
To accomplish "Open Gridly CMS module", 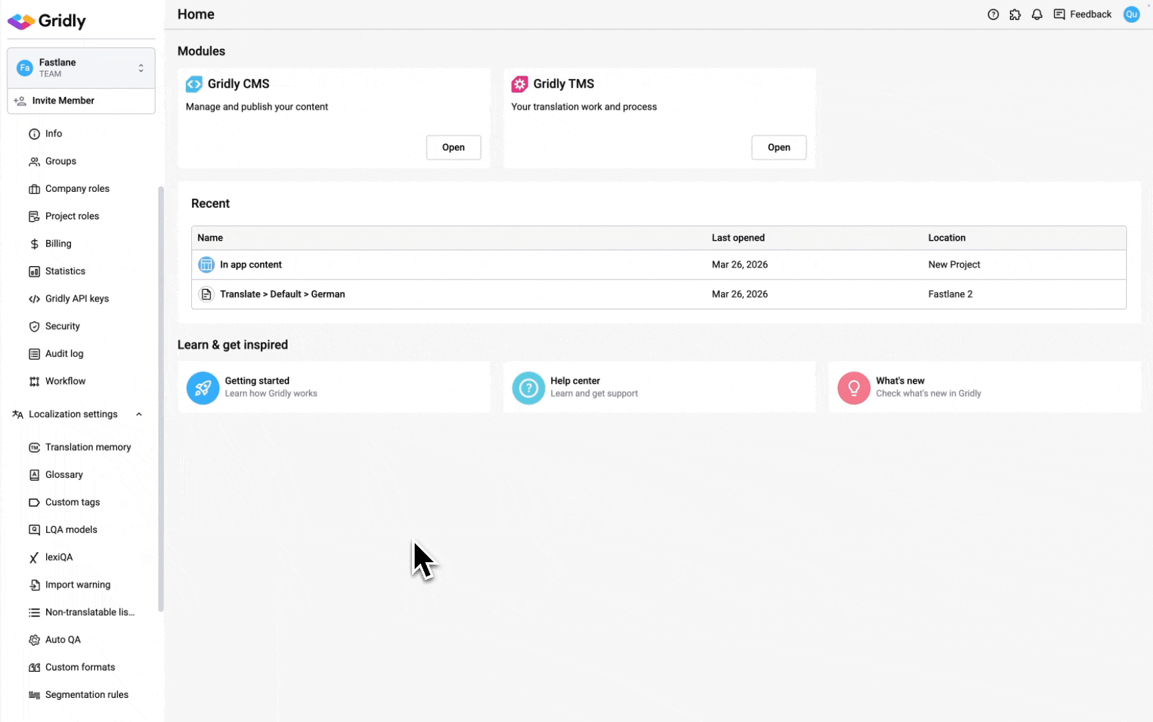I will click(x=453, y=147).
